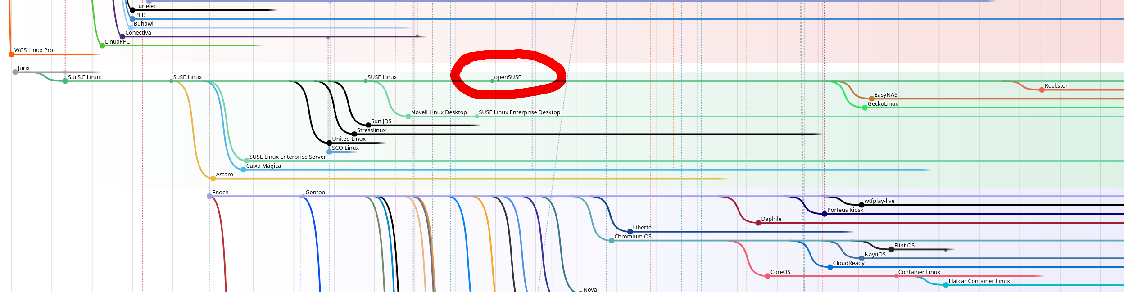Select the Container Linux label

[x=919, y=272]
